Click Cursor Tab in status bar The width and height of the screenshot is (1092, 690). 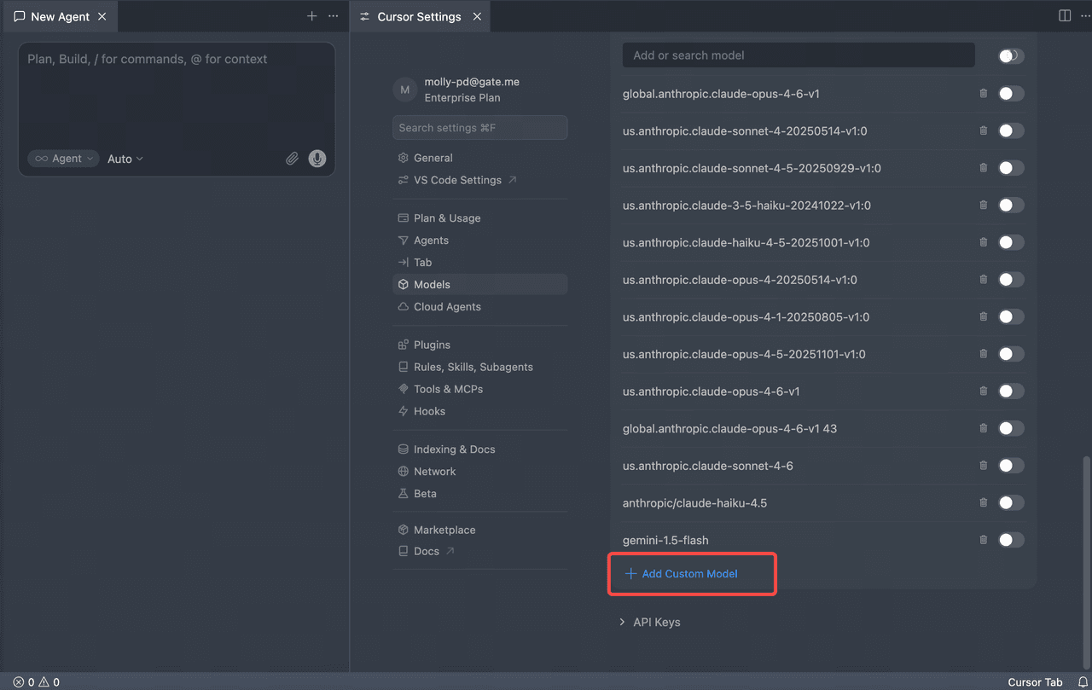tap(1035, 682)
